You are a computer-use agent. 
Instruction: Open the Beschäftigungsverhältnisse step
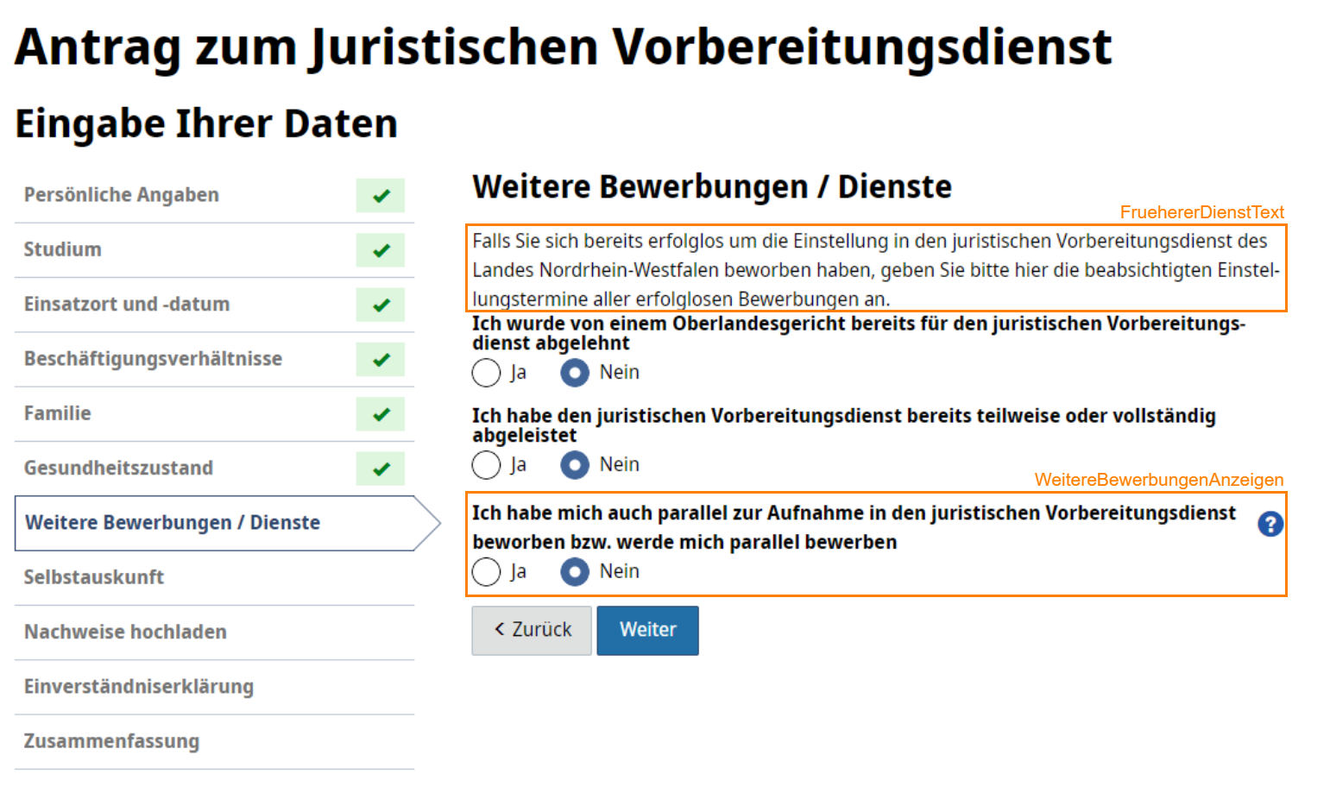point(214,359)
